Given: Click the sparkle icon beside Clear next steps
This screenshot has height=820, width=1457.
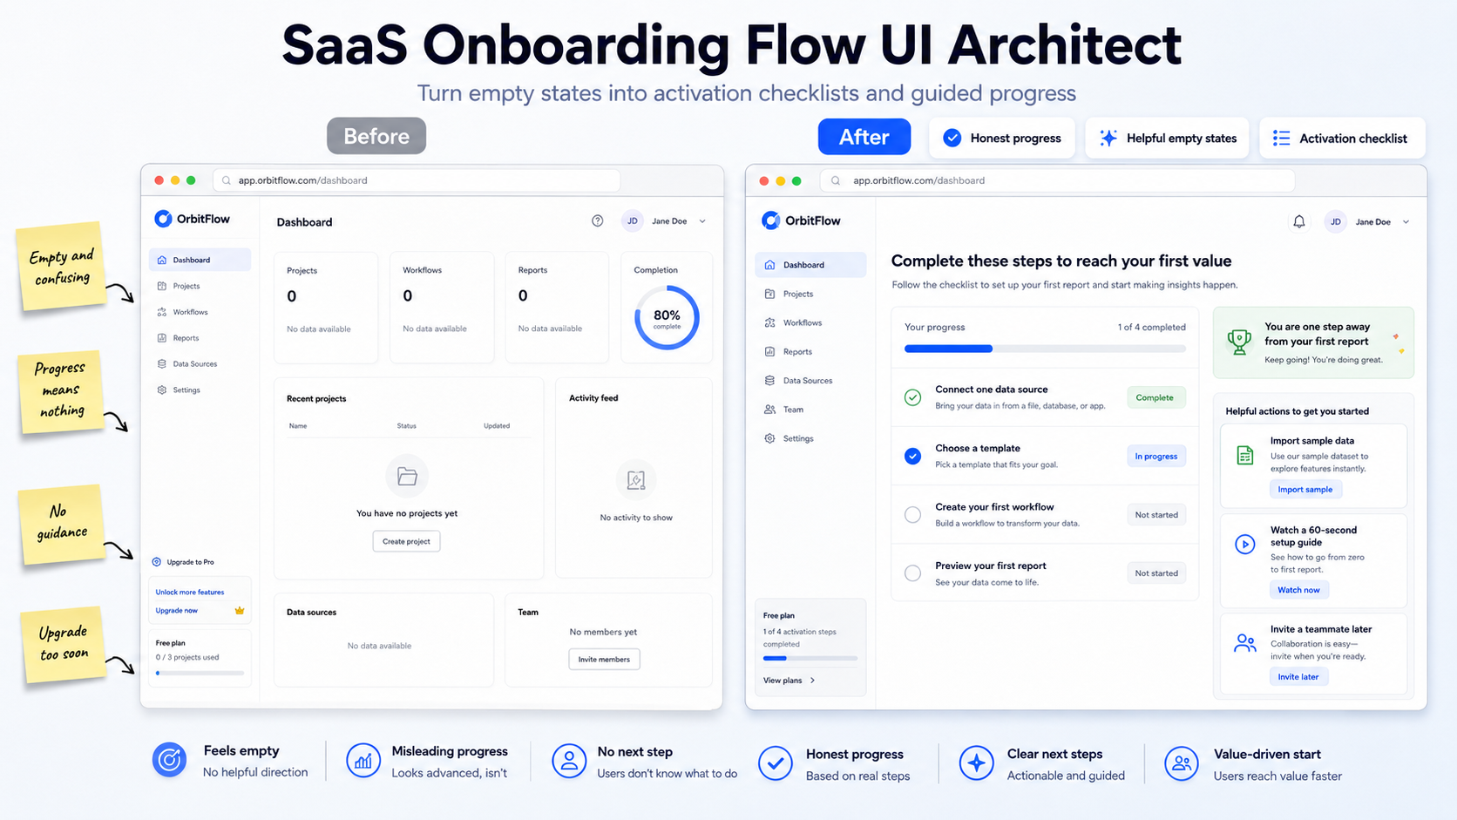Looking at the screenshot, I should pos(977,762).
